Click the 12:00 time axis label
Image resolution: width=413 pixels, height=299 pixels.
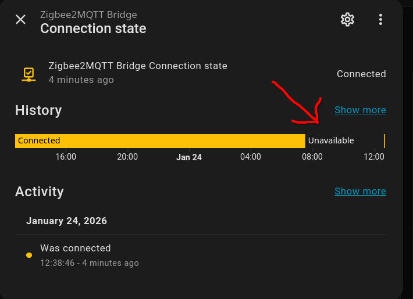(374, 157)
